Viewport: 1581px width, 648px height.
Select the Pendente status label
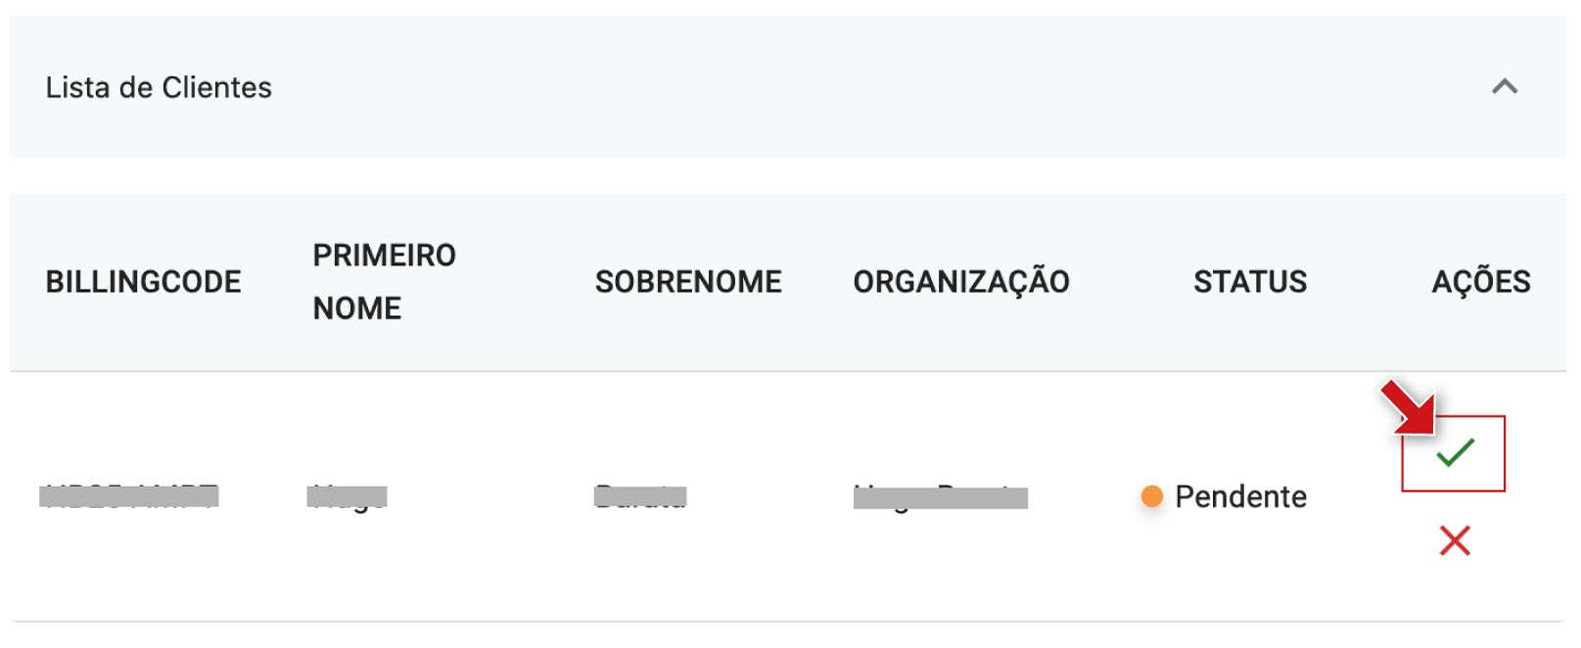[x=1240, y=496]
